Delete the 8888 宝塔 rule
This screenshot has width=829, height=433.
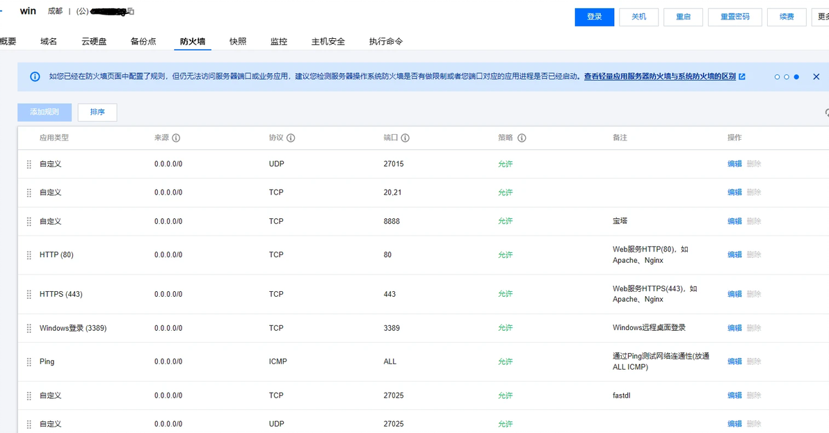[754, 221]
